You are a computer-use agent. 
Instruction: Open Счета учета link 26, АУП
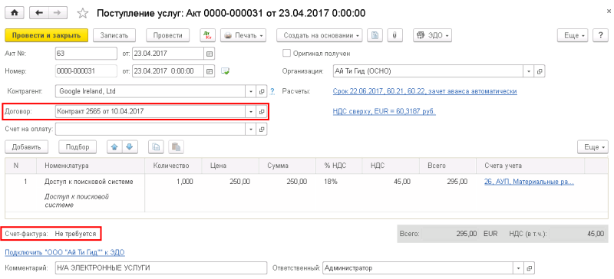pyautogui.click(x=529, y=182)
